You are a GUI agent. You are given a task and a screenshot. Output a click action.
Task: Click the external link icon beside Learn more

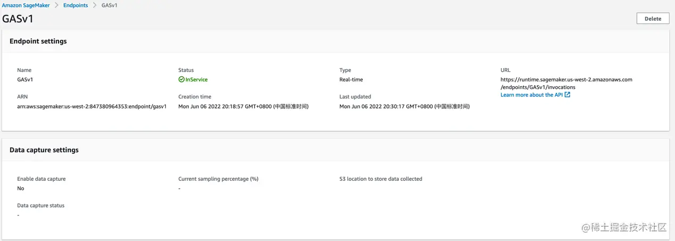[568, 95]
